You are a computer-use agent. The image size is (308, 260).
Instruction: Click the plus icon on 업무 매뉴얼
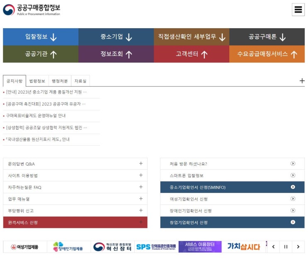pos(141,199)
